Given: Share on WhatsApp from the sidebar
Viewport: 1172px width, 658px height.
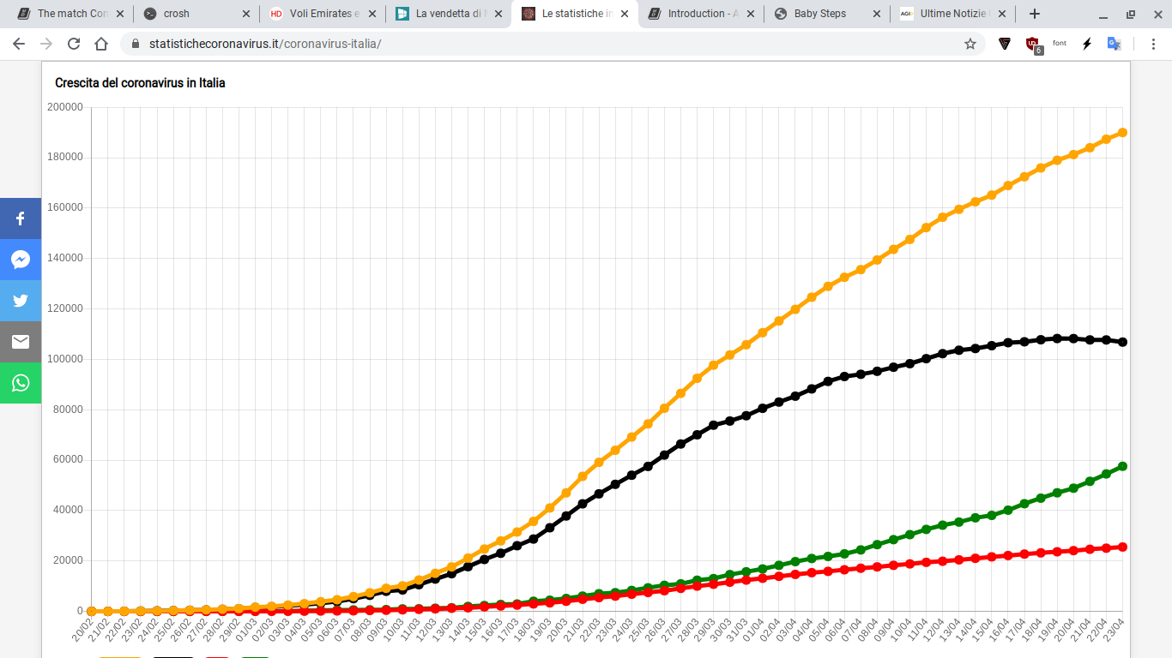Looking at the screenshot, I should click(x=21, y=383).
